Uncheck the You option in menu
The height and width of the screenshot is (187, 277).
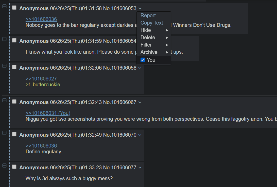pos(143,60)
